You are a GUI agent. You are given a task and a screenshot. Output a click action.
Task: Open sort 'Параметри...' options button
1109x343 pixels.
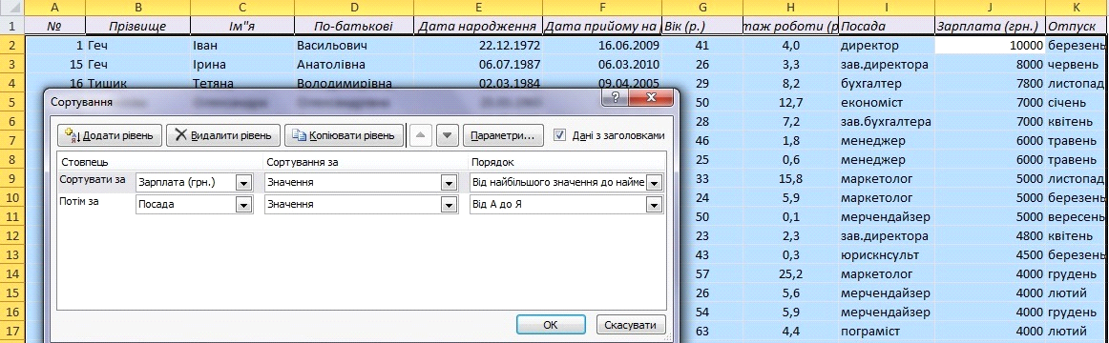pos(503,134)
